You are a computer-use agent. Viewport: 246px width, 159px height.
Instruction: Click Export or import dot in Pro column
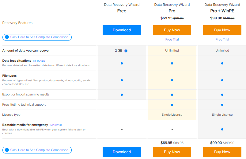pos(172,95)
